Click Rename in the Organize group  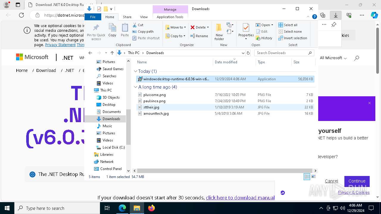(199, 36)
